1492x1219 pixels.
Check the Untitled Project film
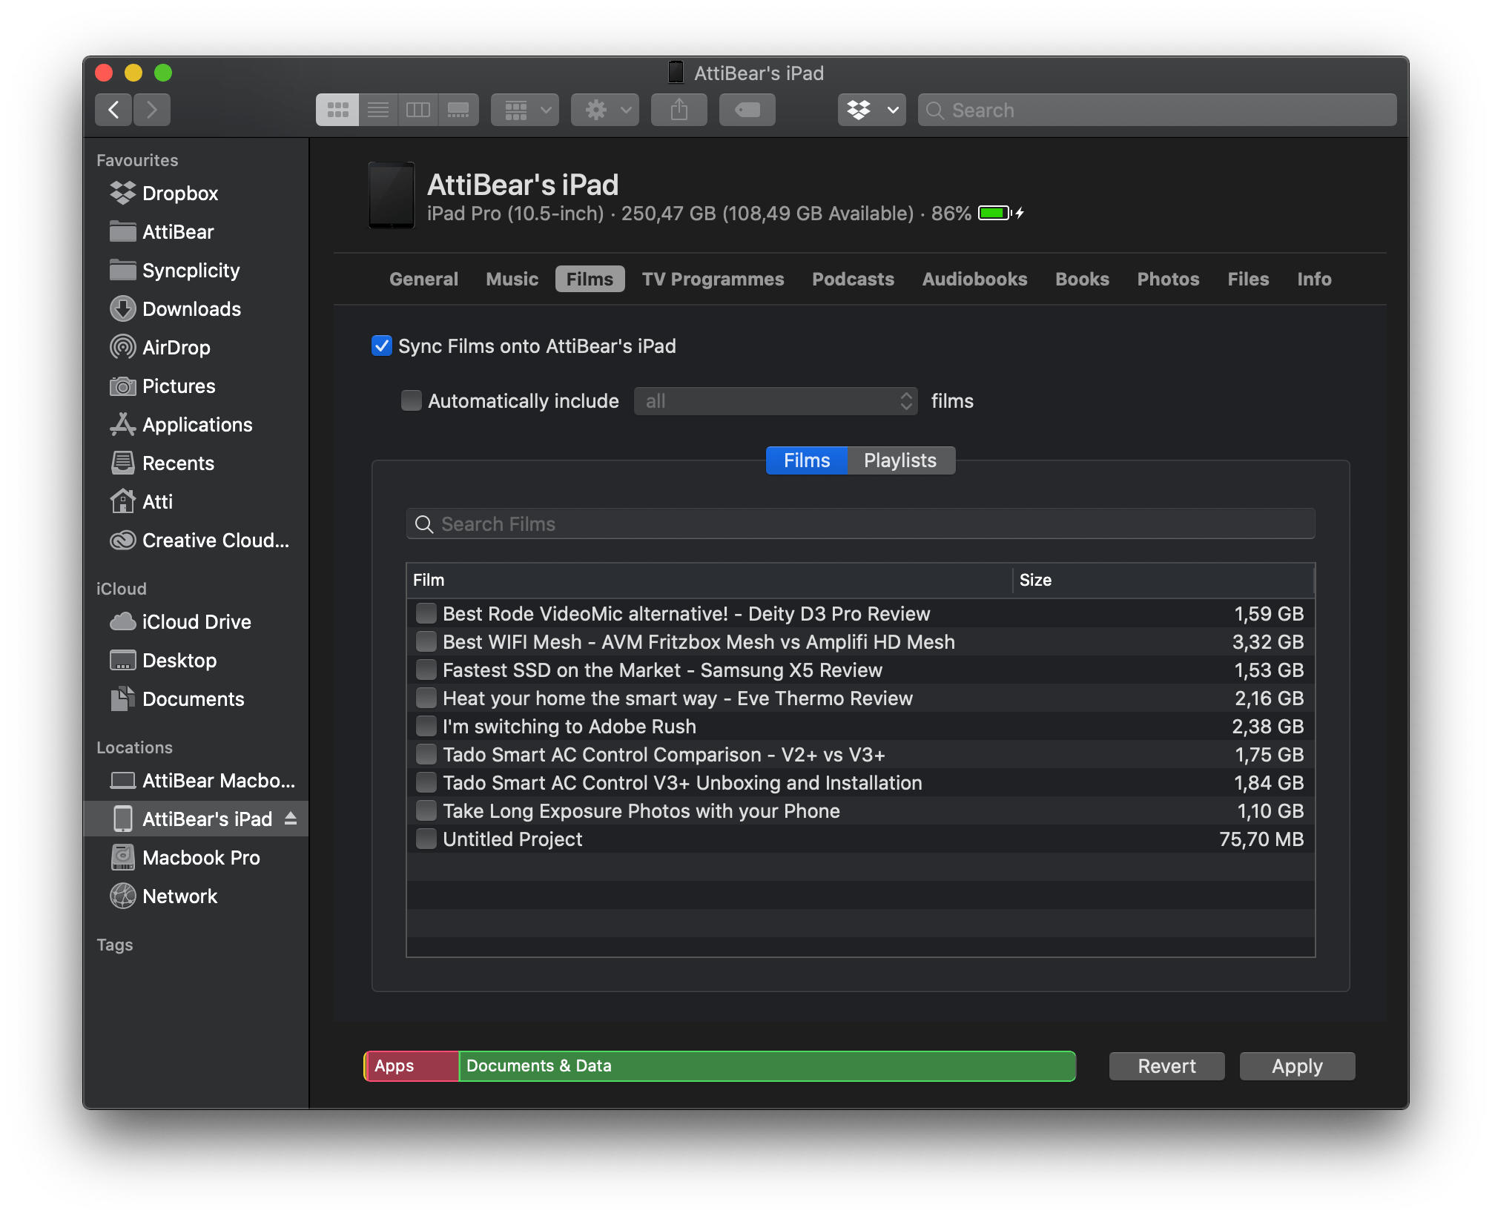pos(426,839)
